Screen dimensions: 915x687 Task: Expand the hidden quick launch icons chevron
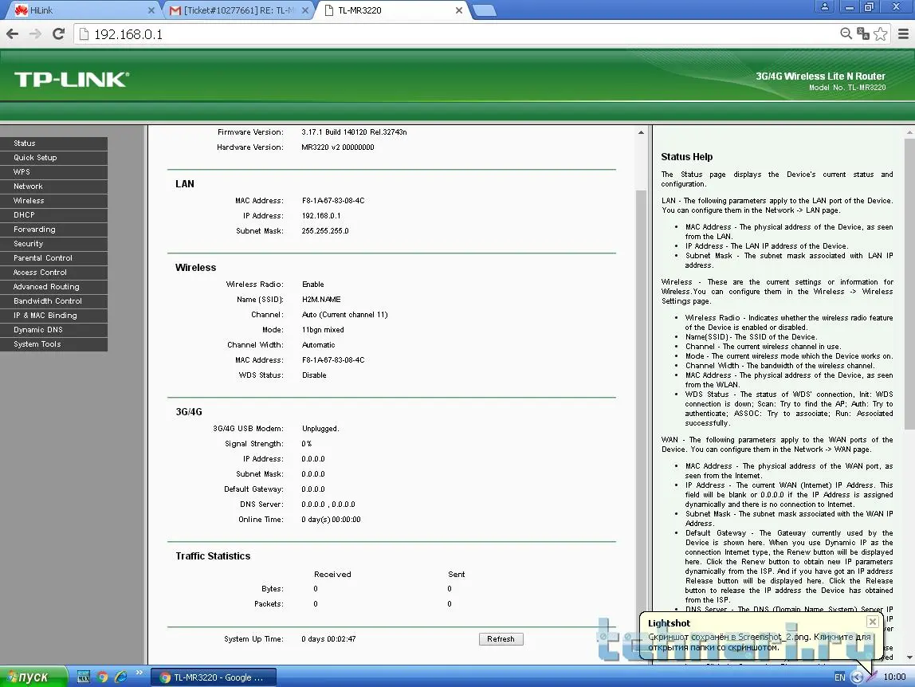coord(139,673)
